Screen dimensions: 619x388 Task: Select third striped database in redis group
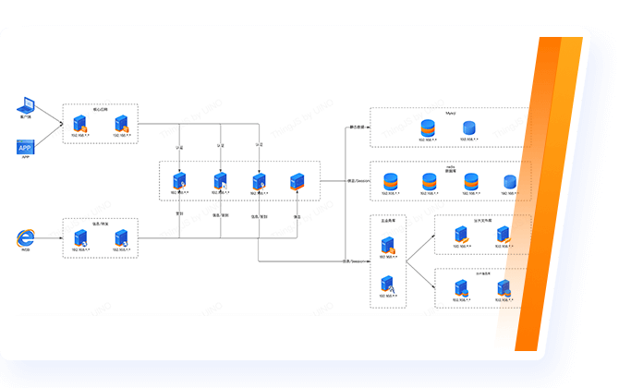click(x=471, y=182)
